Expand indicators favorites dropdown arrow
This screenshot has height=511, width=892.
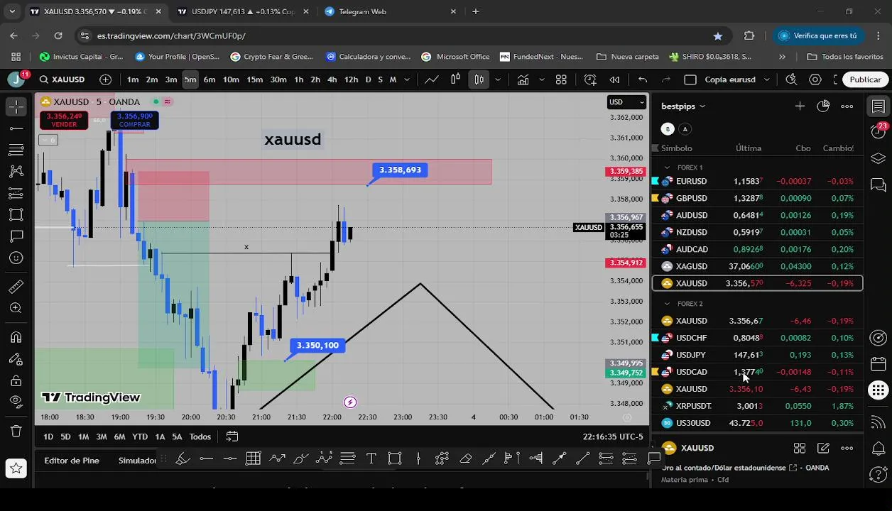pos(541,79)
